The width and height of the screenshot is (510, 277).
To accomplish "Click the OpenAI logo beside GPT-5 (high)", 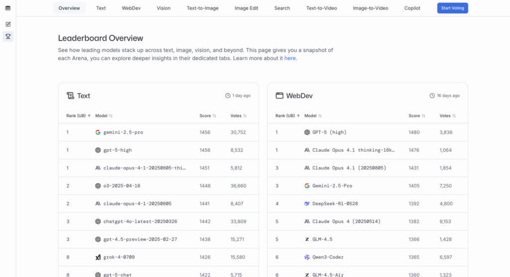I will pos(307,132).
